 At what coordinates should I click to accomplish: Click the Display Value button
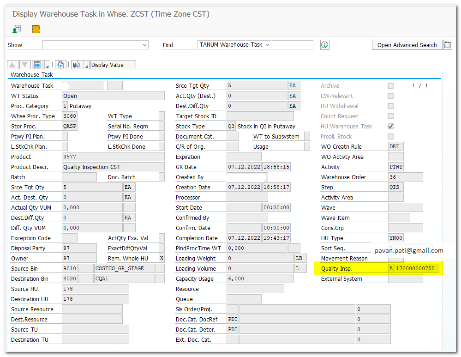pos(113,65)
